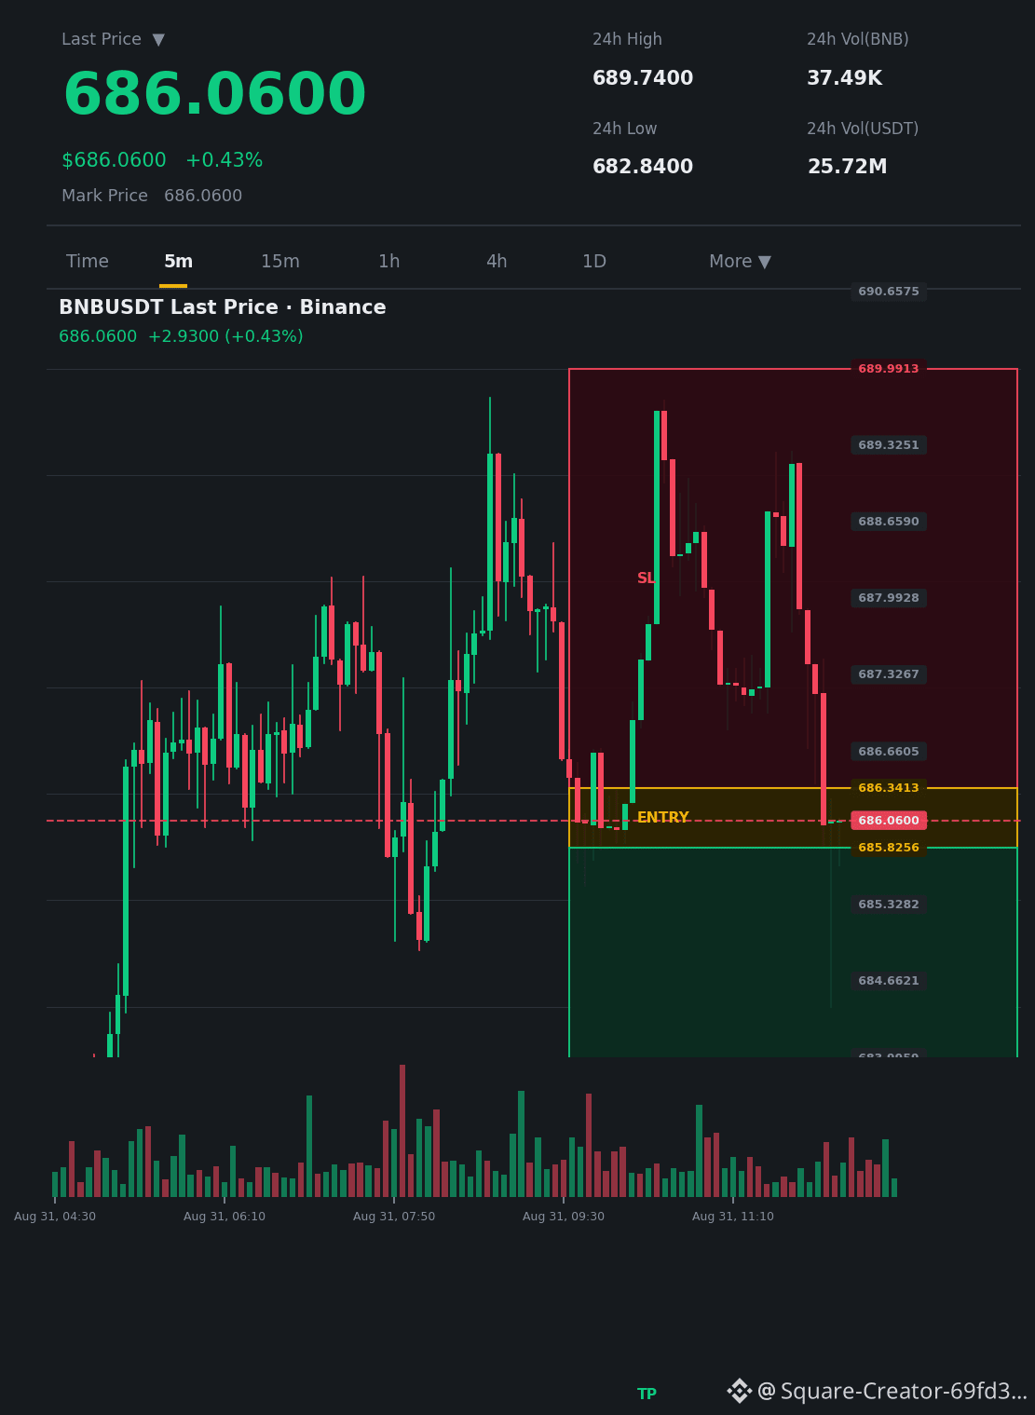Viewport: 1035px width, 1415px height.
Task: Click the $686.0600 +0.43% change text
Action: point(162,160)
